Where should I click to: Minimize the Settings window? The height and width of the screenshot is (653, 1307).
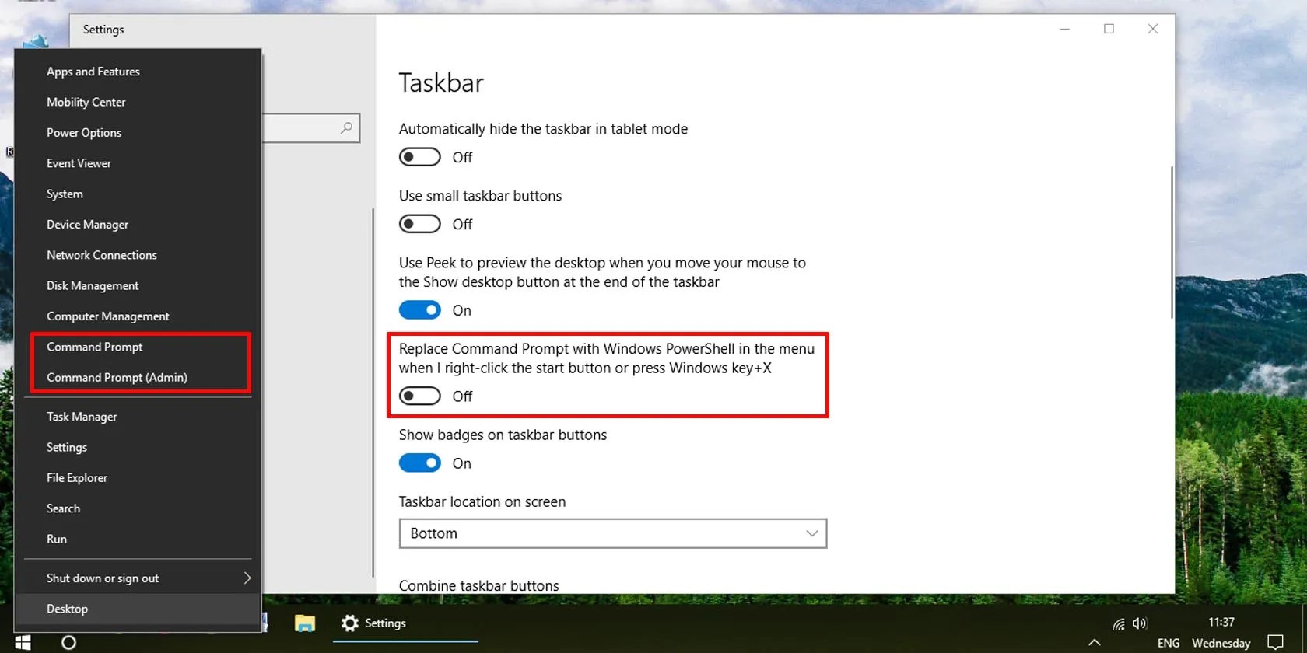(1065, 29)
